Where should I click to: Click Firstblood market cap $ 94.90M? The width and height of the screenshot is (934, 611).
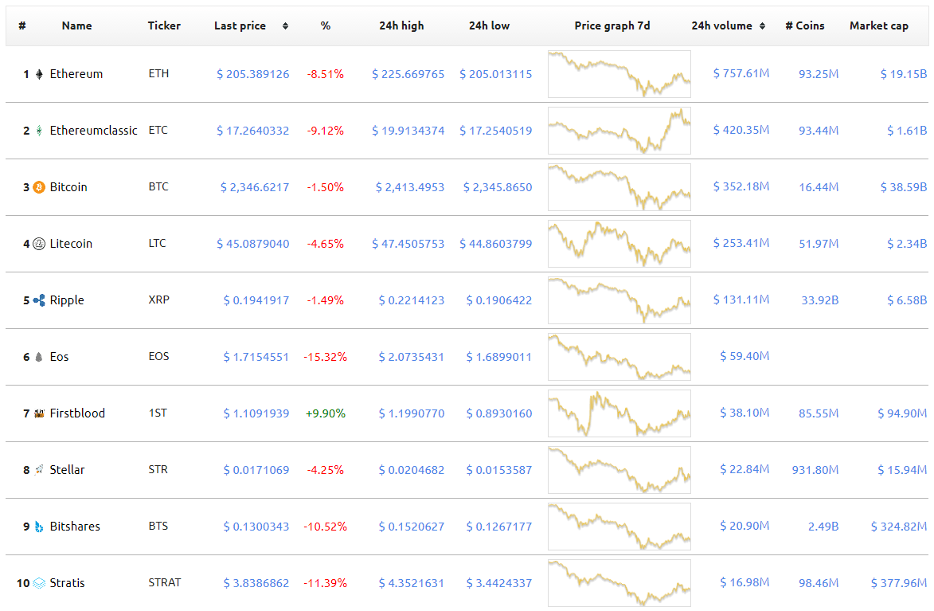(x=902, y=413)
